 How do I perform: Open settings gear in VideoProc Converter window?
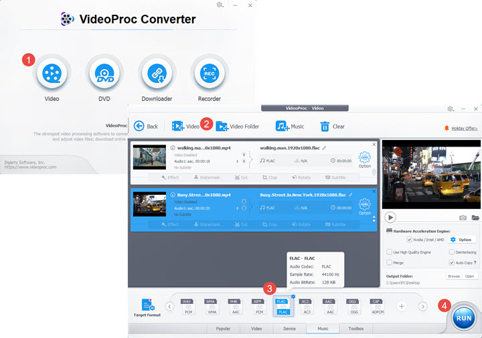point(220,5)
